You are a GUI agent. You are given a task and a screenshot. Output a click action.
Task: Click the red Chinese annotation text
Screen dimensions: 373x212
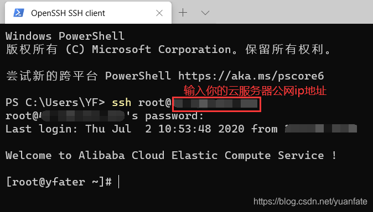coord(255,91)
